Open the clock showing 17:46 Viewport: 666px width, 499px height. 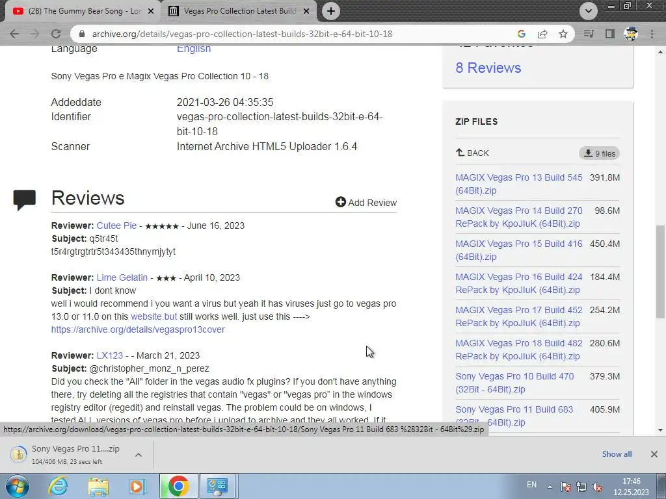tap(631, 487)
